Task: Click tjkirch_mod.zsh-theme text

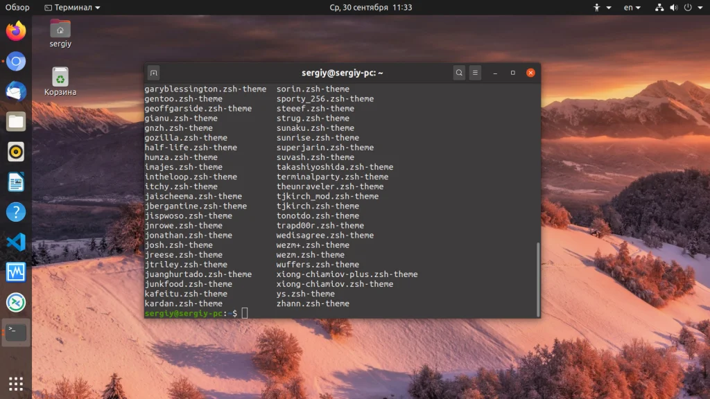Action: tap(328, 196)
